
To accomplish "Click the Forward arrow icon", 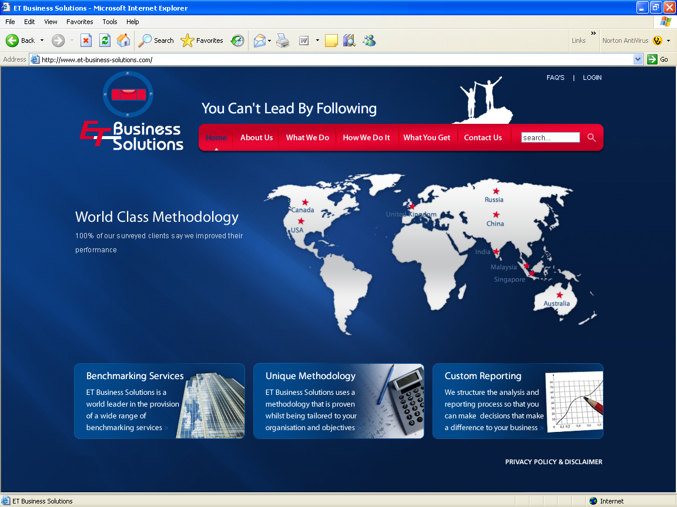I will [58, 40].
